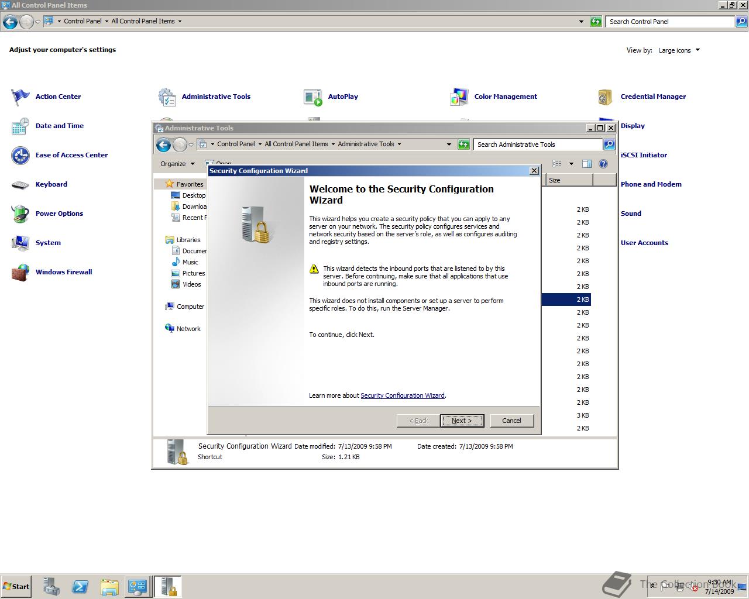
Task: Select Music library in navigation pane
Action: tap(190, 262)
